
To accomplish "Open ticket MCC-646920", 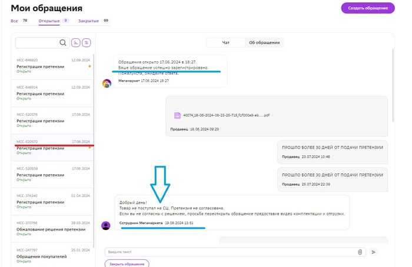I will click(52, 66).
